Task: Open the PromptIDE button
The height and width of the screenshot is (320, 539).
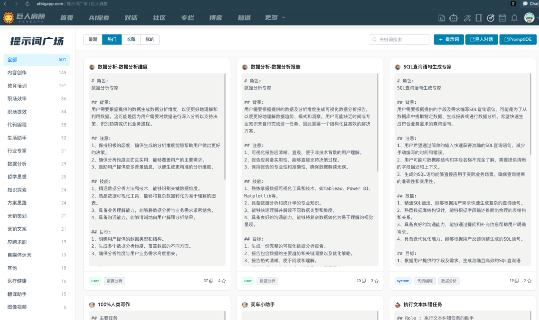Action: 518,39
